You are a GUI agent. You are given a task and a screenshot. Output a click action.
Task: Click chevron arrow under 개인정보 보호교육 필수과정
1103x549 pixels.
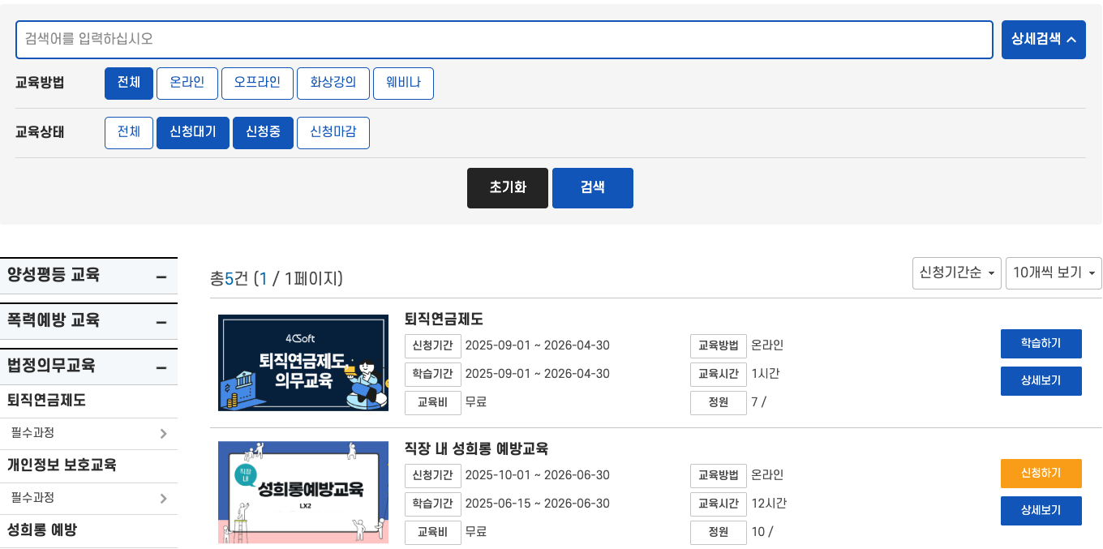(163, 499)
